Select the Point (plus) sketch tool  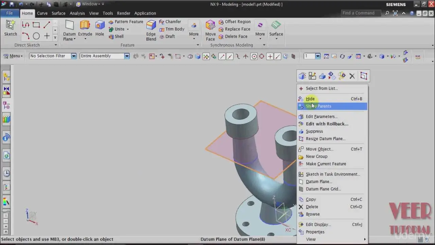[x=47, y=36]
